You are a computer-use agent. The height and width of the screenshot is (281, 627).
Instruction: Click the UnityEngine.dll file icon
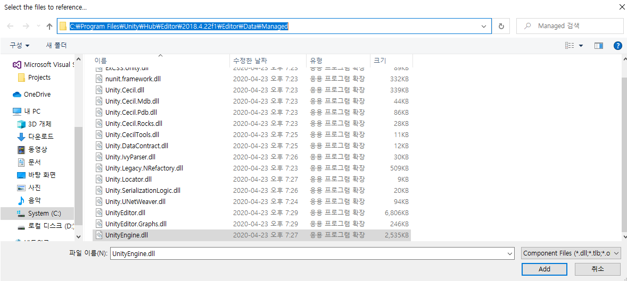(99, 235)
